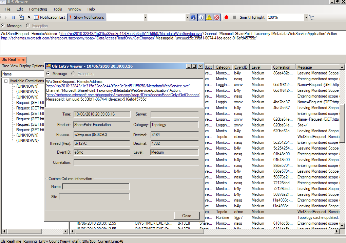Click correlation cell 86ea482b...
The image size is (346, 243).
pyautogui.click(x=283, y=73)
